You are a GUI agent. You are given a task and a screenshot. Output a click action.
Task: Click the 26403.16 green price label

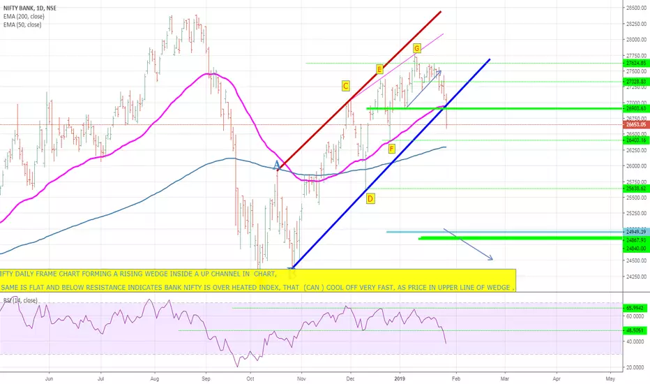[x=636, y=140]
